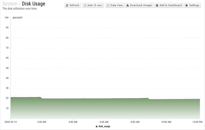Screen dimensions: 205x130
Task: Click the 4:00 AM axis tick label
Action: tap(73, 122)
